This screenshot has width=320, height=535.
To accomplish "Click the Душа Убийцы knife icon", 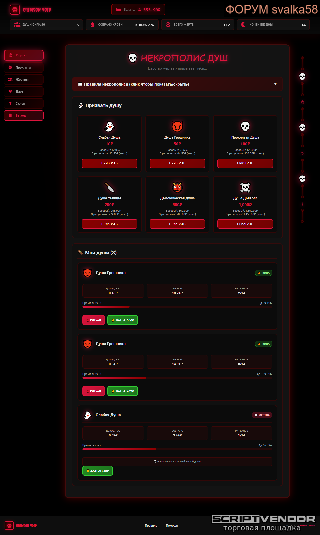I will pyautogui.click(x=109, y=187).
